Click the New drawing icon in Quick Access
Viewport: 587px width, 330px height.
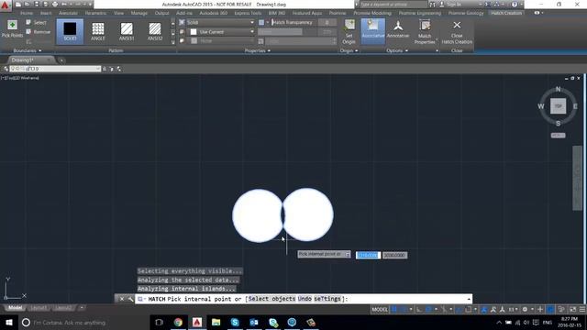coord(18,4)
